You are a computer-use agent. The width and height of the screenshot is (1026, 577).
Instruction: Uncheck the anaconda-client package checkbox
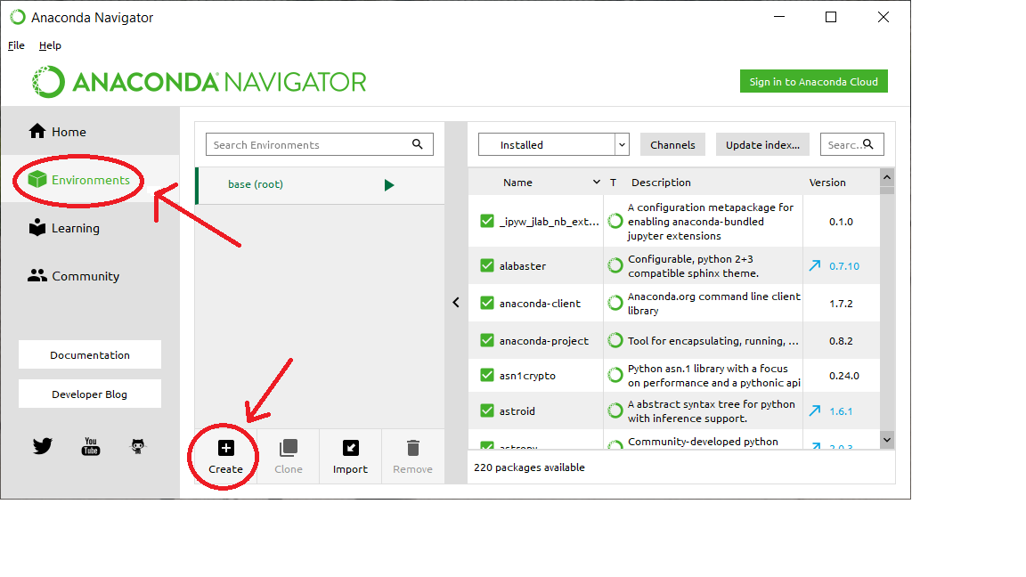coord(487,303)
